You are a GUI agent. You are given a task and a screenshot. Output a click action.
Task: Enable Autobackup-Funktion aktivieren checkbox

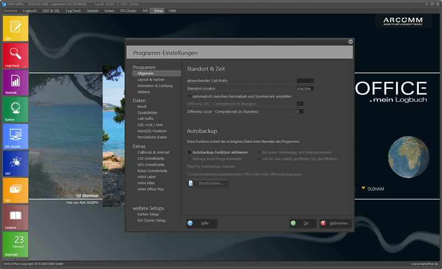tap(190, 152)
